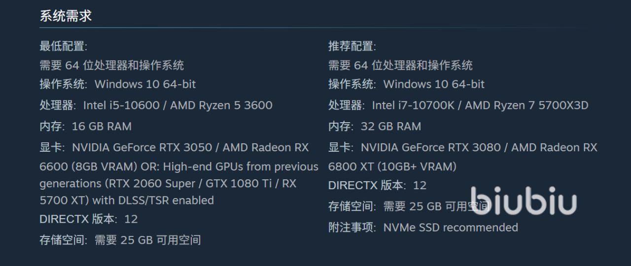The height and width of the screenshot is (266, 631).
Task: Click the 系统需求 section heading
Action: [66, 16]
